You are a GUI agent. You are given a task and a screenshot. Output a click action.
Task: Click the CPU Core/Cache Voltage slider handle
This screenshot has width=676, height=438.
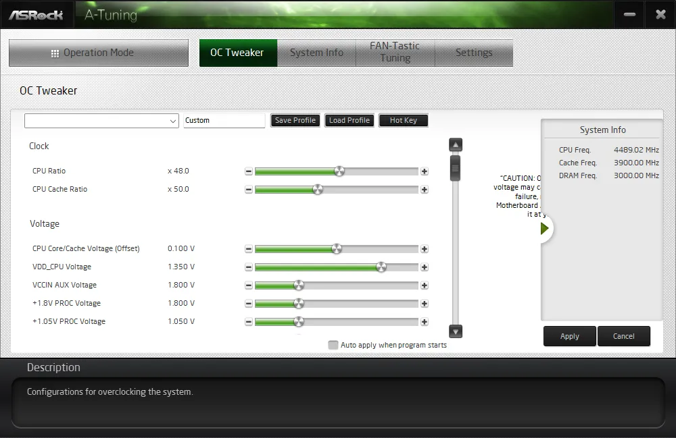tap(337, 248)
